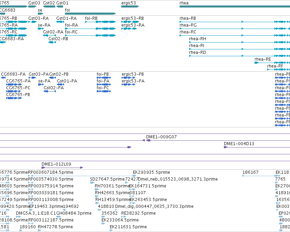This screenshot has height=232, width=290.
Task: Open the GstO1-RA transcript label
Action: pos(66,18)
